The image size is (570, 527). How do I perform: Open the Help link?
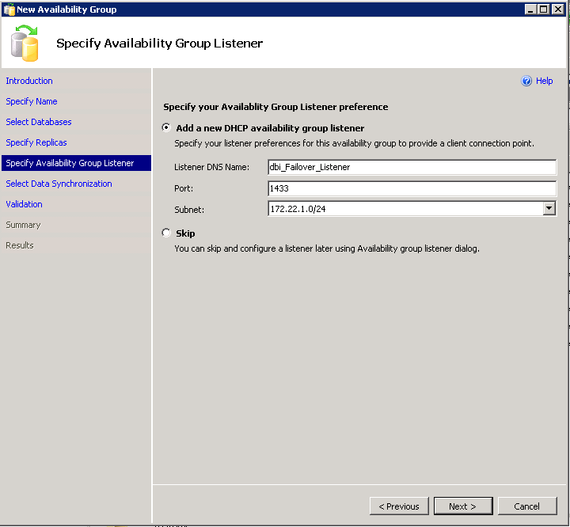pos(544,81)
